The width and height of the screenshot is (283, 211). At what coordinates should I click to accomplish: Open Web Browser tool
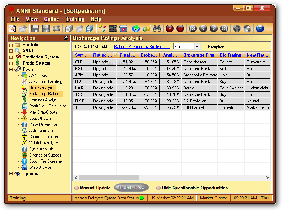point(41,167)
